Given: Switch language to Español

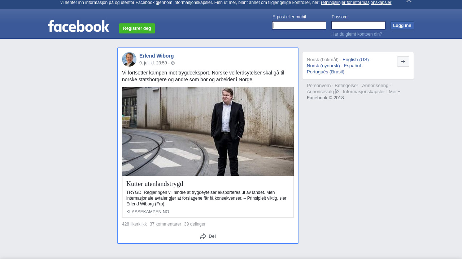Looking at the screenshot, I should point(352,66).
